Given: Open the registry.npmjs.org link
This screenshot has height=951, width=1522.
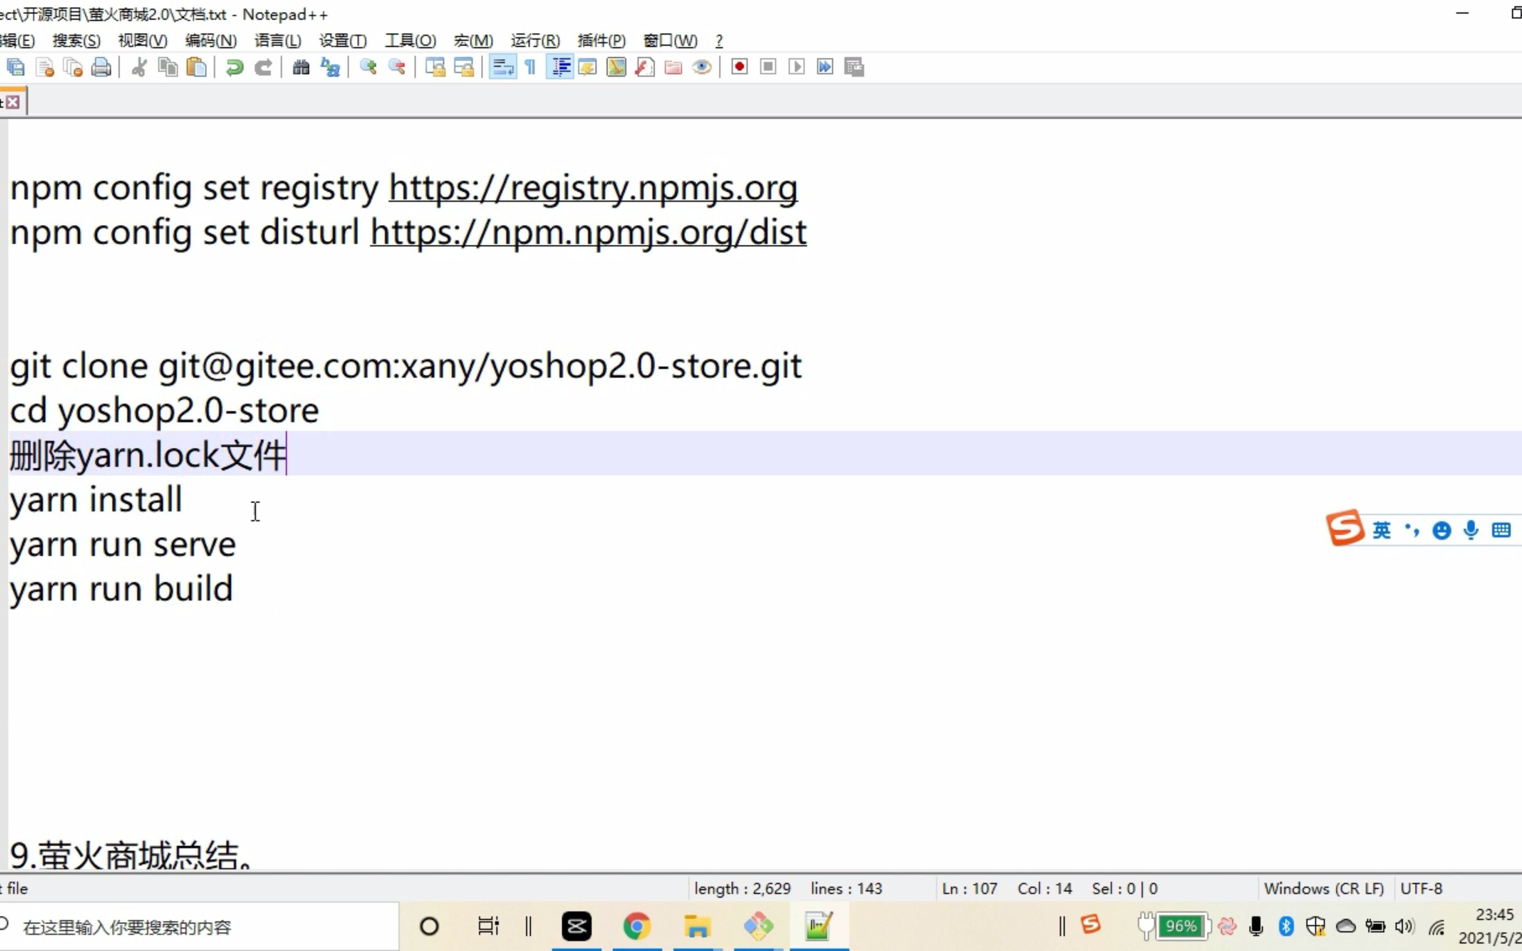Looking at the screenshot, I should point(593,188).
